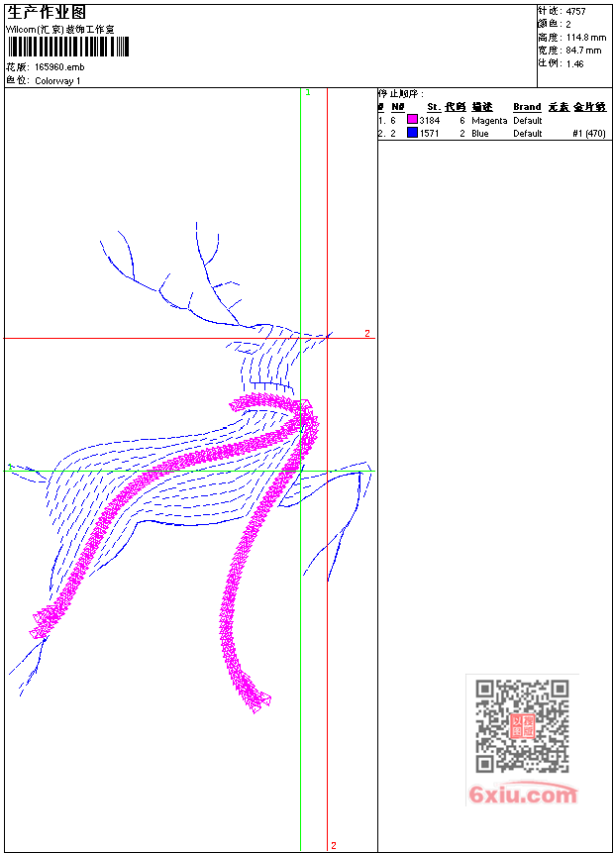This screenshot has width=614, height=853.
Task: Select the Colorway 1 label
Action: (x=57, y=81)
